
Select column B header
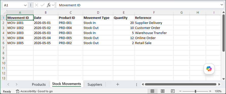click(x=46, y=12)
